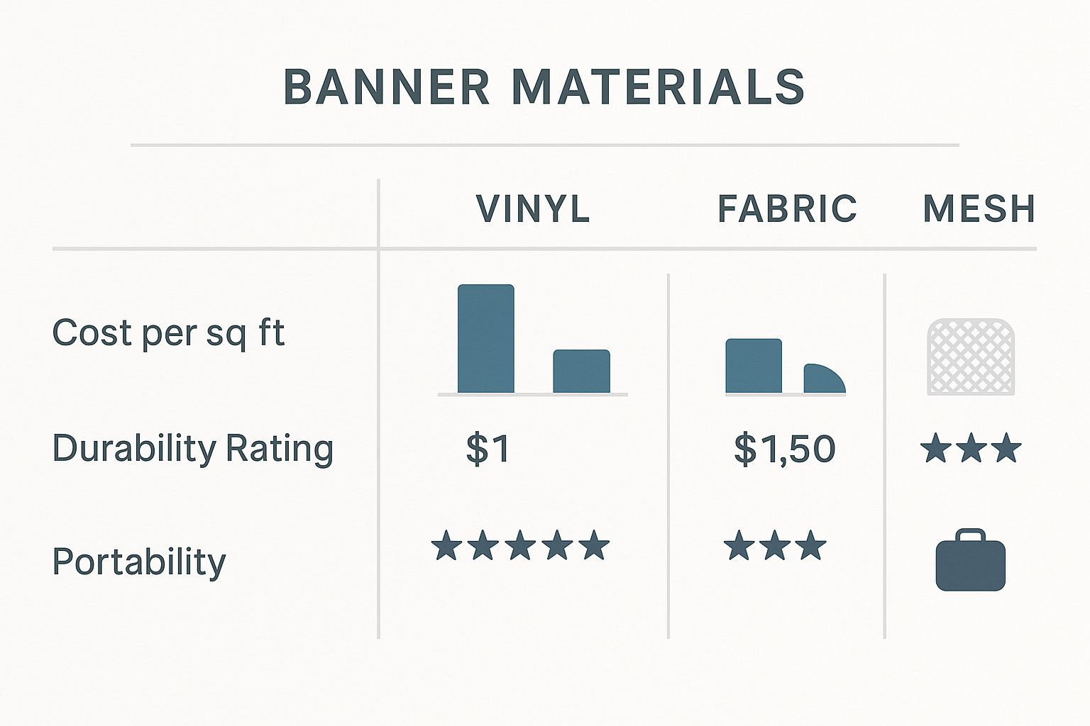This screenshot has height=726, width=1090.
Task: Click the three-star fabric rating
Action: (775, 546)
